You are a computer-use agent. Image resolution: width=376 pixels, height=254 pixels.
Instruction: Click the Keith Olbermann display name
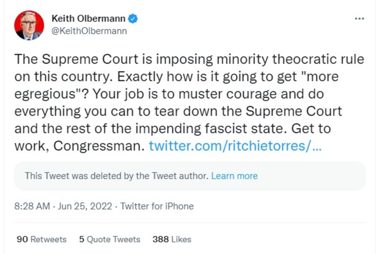tap(88, 18)
